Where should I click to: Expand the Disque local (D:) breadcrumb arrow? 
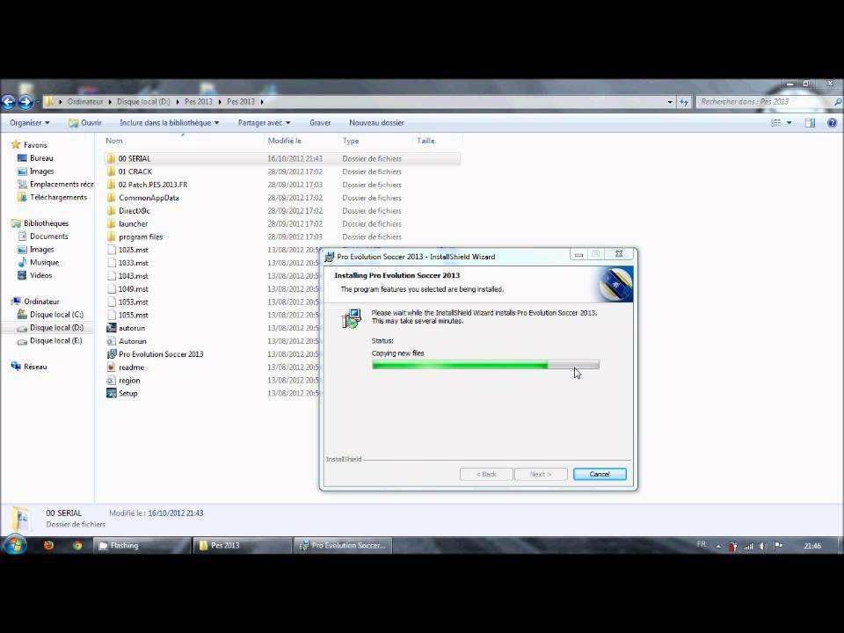pos(177,102)
